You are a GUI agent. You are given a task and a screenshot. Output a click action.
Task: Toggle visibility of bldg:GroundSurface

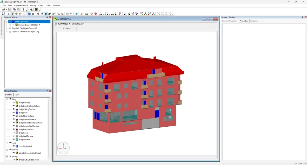[14, 119]
